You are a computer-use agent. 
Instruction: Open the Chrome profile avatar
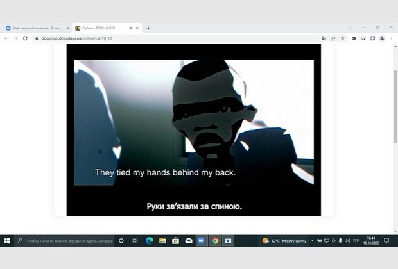coord(382,38)
